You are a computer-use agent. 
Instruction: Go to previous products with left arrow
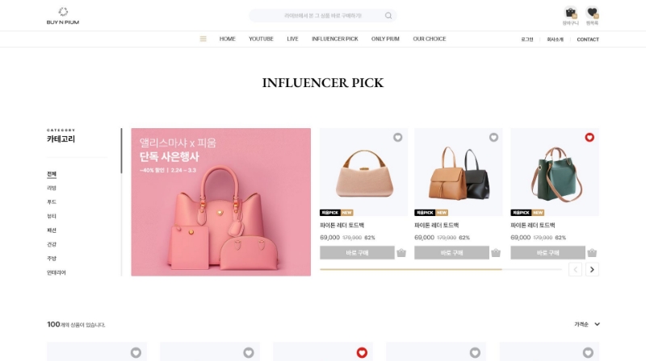click(x=575, y=270)
